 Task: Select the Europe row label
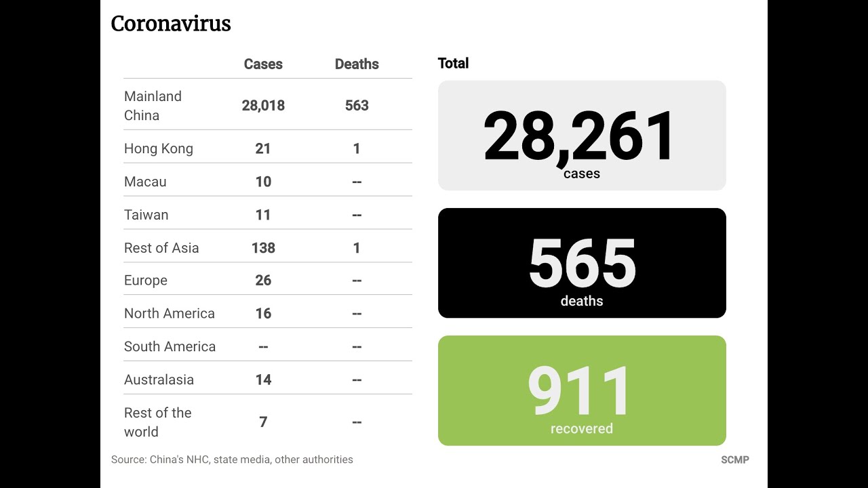coord(146,281)
